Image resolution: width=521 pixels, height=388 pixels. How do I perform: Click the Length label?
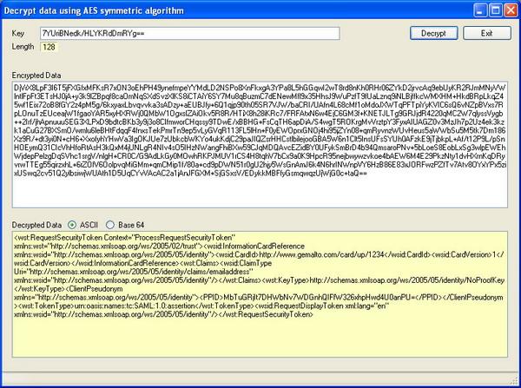point(22,47)
